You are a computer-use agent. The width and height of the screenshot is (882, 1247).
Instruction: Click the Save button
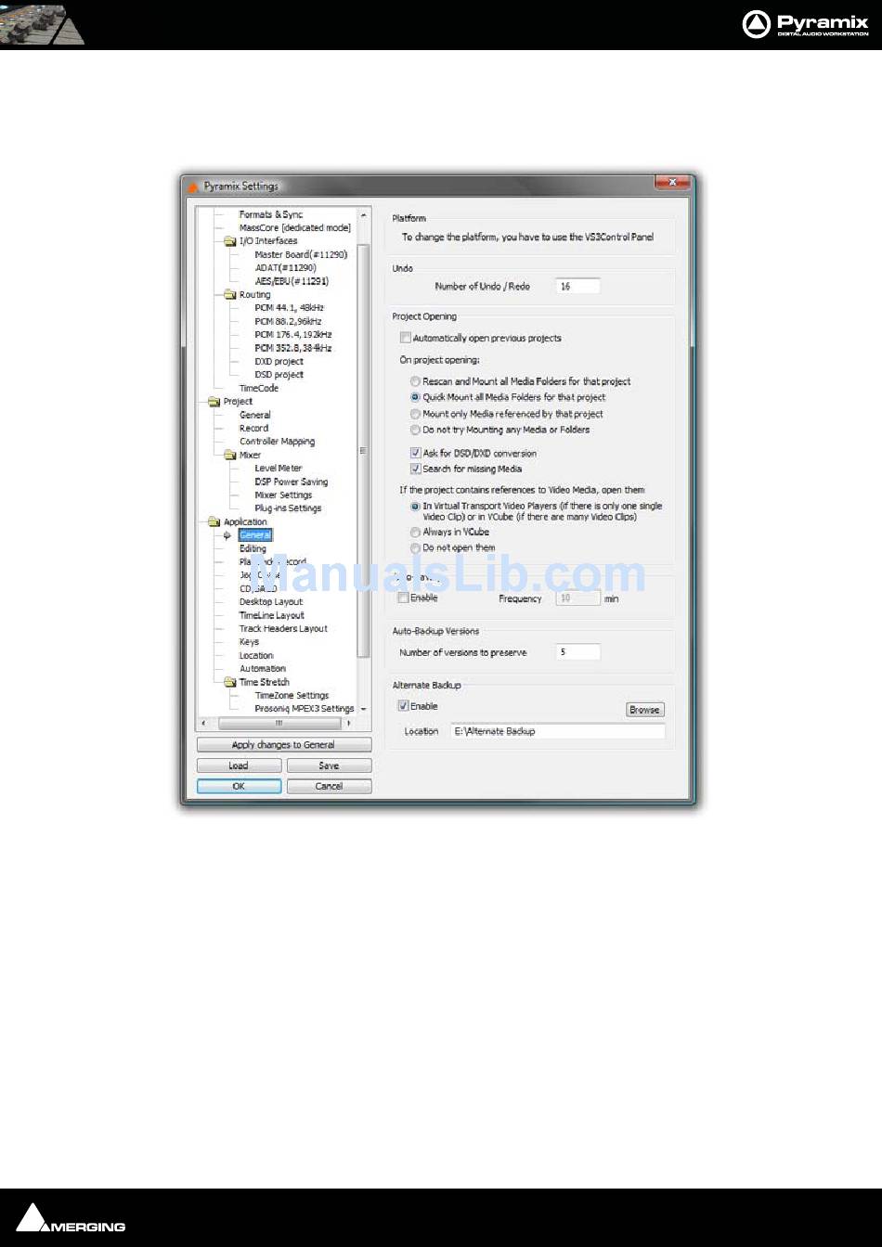tap(329, 765)
